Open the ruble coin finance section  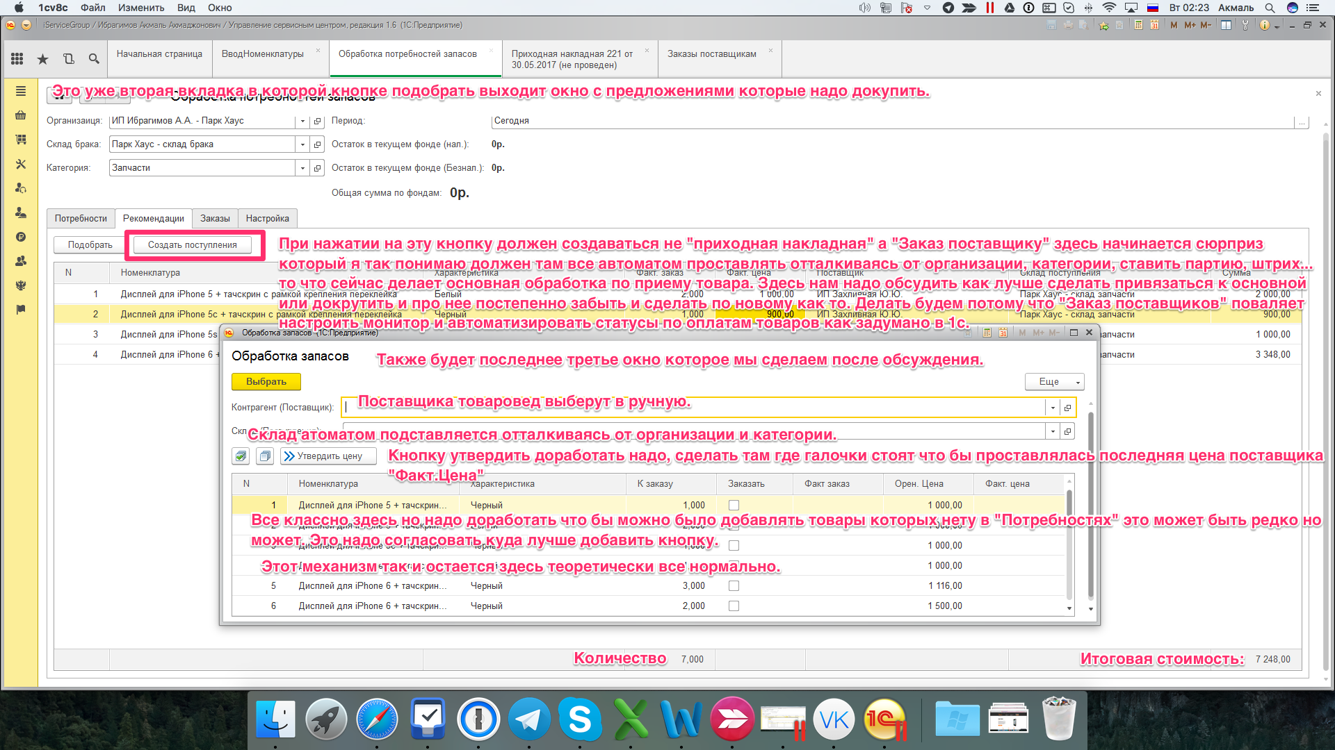[x=21, y=237]
